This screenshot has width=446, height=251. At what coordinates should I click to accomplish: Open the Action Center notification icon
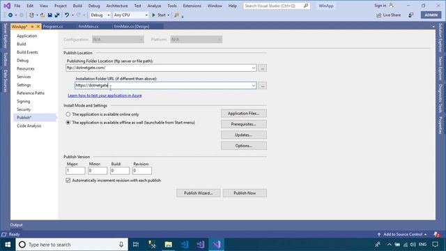click(435, 245)
